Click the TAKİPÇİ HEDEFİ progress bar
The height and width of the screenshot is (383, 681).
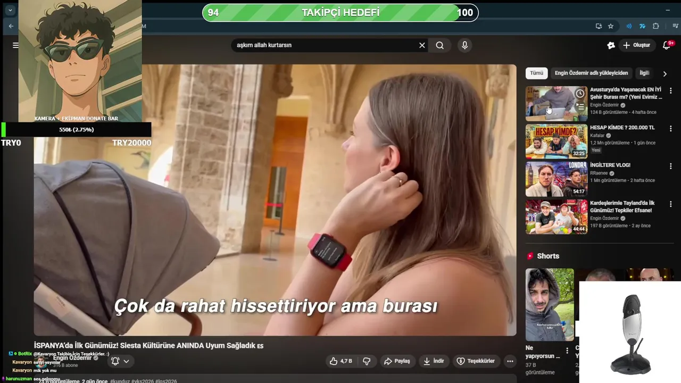click(340, 13)
